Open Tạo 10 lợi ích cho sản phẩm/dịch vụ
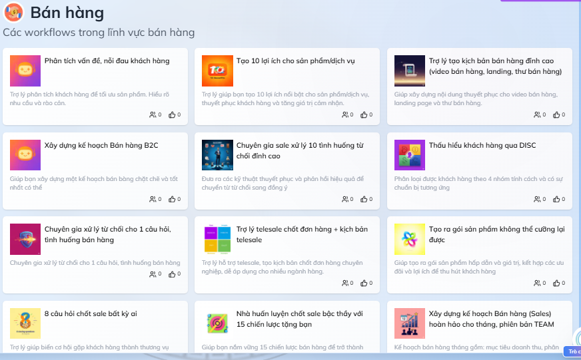Screen dimensions: 581x360 295,61
